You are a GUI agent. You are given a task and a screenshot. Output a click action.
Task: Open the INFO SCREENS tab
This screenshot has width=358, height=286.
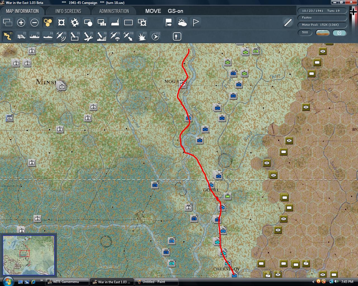click(x=68, y=11)
